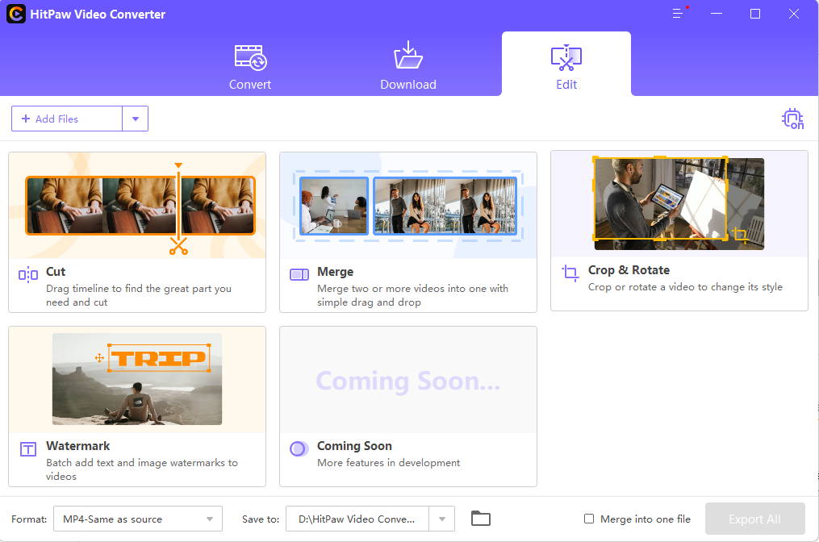Viewport: 819px width, 542px height.
Task: Expand the Save to path dropdown
Action: [x=441, y=519]
